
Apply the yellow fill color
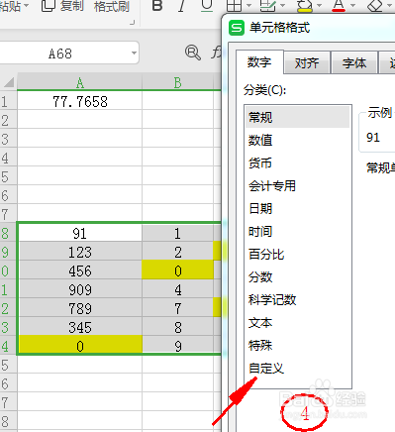304,6
